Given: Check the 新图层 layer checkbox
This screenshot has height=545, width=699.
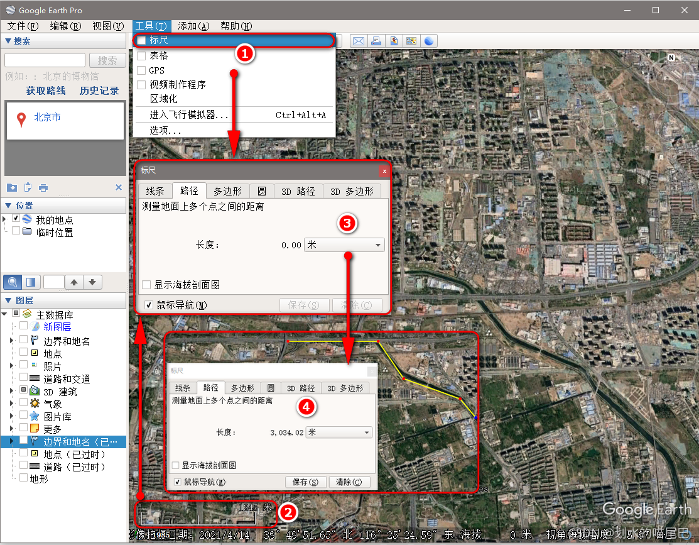Looking at the screenshot, I should (24, 326).
